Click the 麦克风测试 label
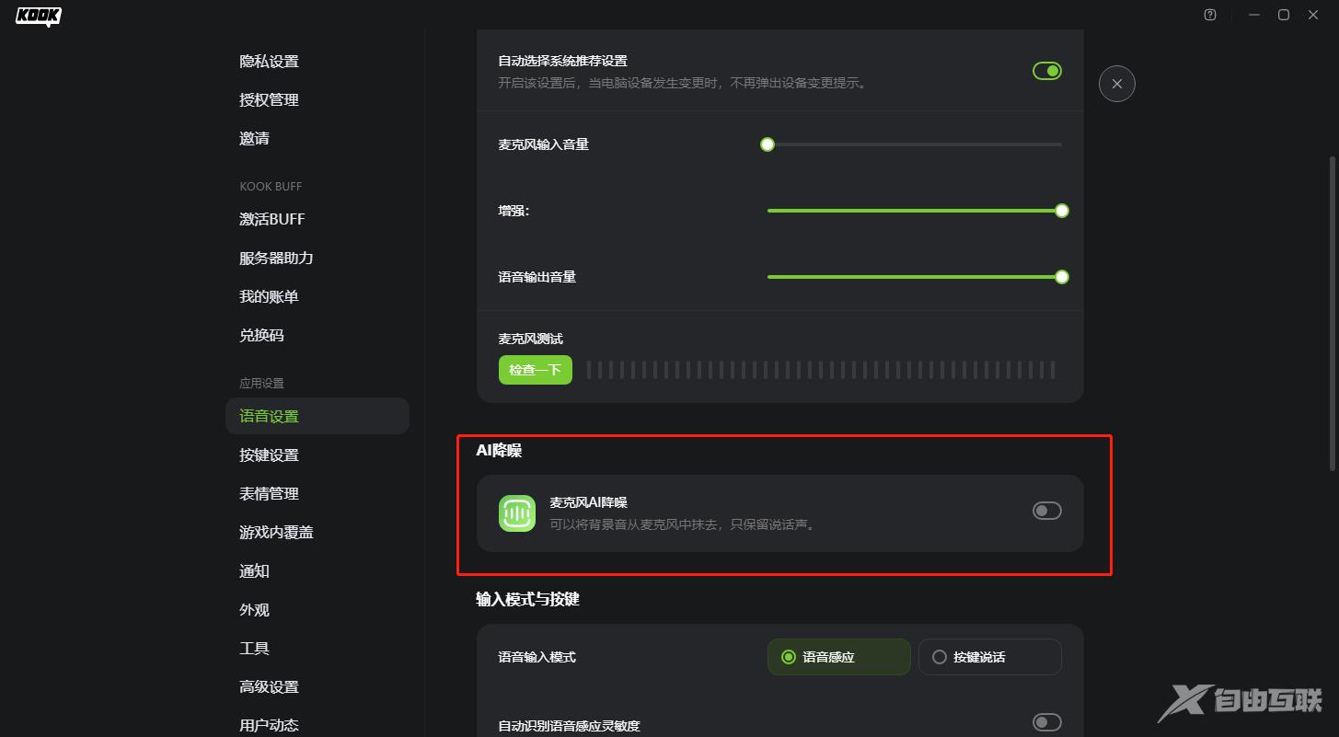 (x=530, y=339)
